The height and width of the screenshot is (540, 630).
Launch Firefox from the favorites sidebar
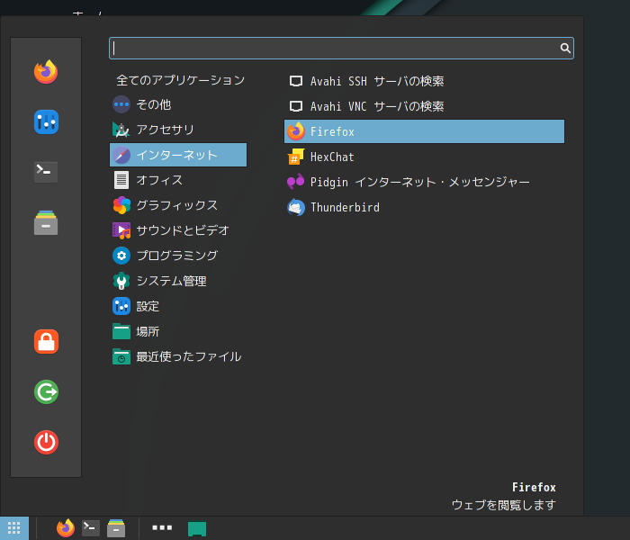coord(46,72)
